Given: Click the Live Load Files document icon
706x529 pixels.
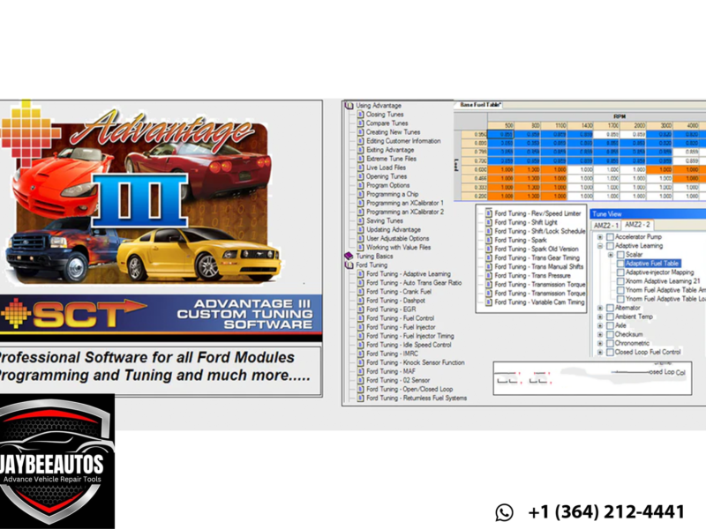Looking at the screenshot, I should tap(360, 168).
